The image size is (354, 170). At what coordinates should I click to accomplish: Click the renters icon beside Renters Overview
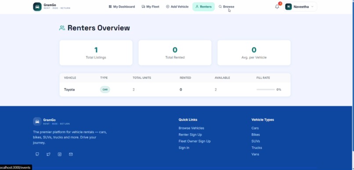pyautogui.click(x=62, y=28)
